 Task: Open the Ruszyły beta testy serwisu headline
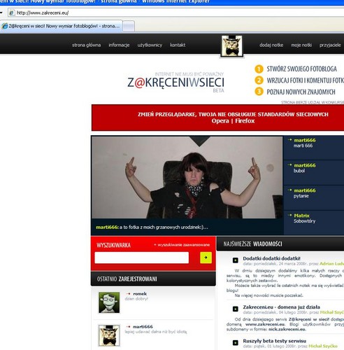[x=274, y=341]
